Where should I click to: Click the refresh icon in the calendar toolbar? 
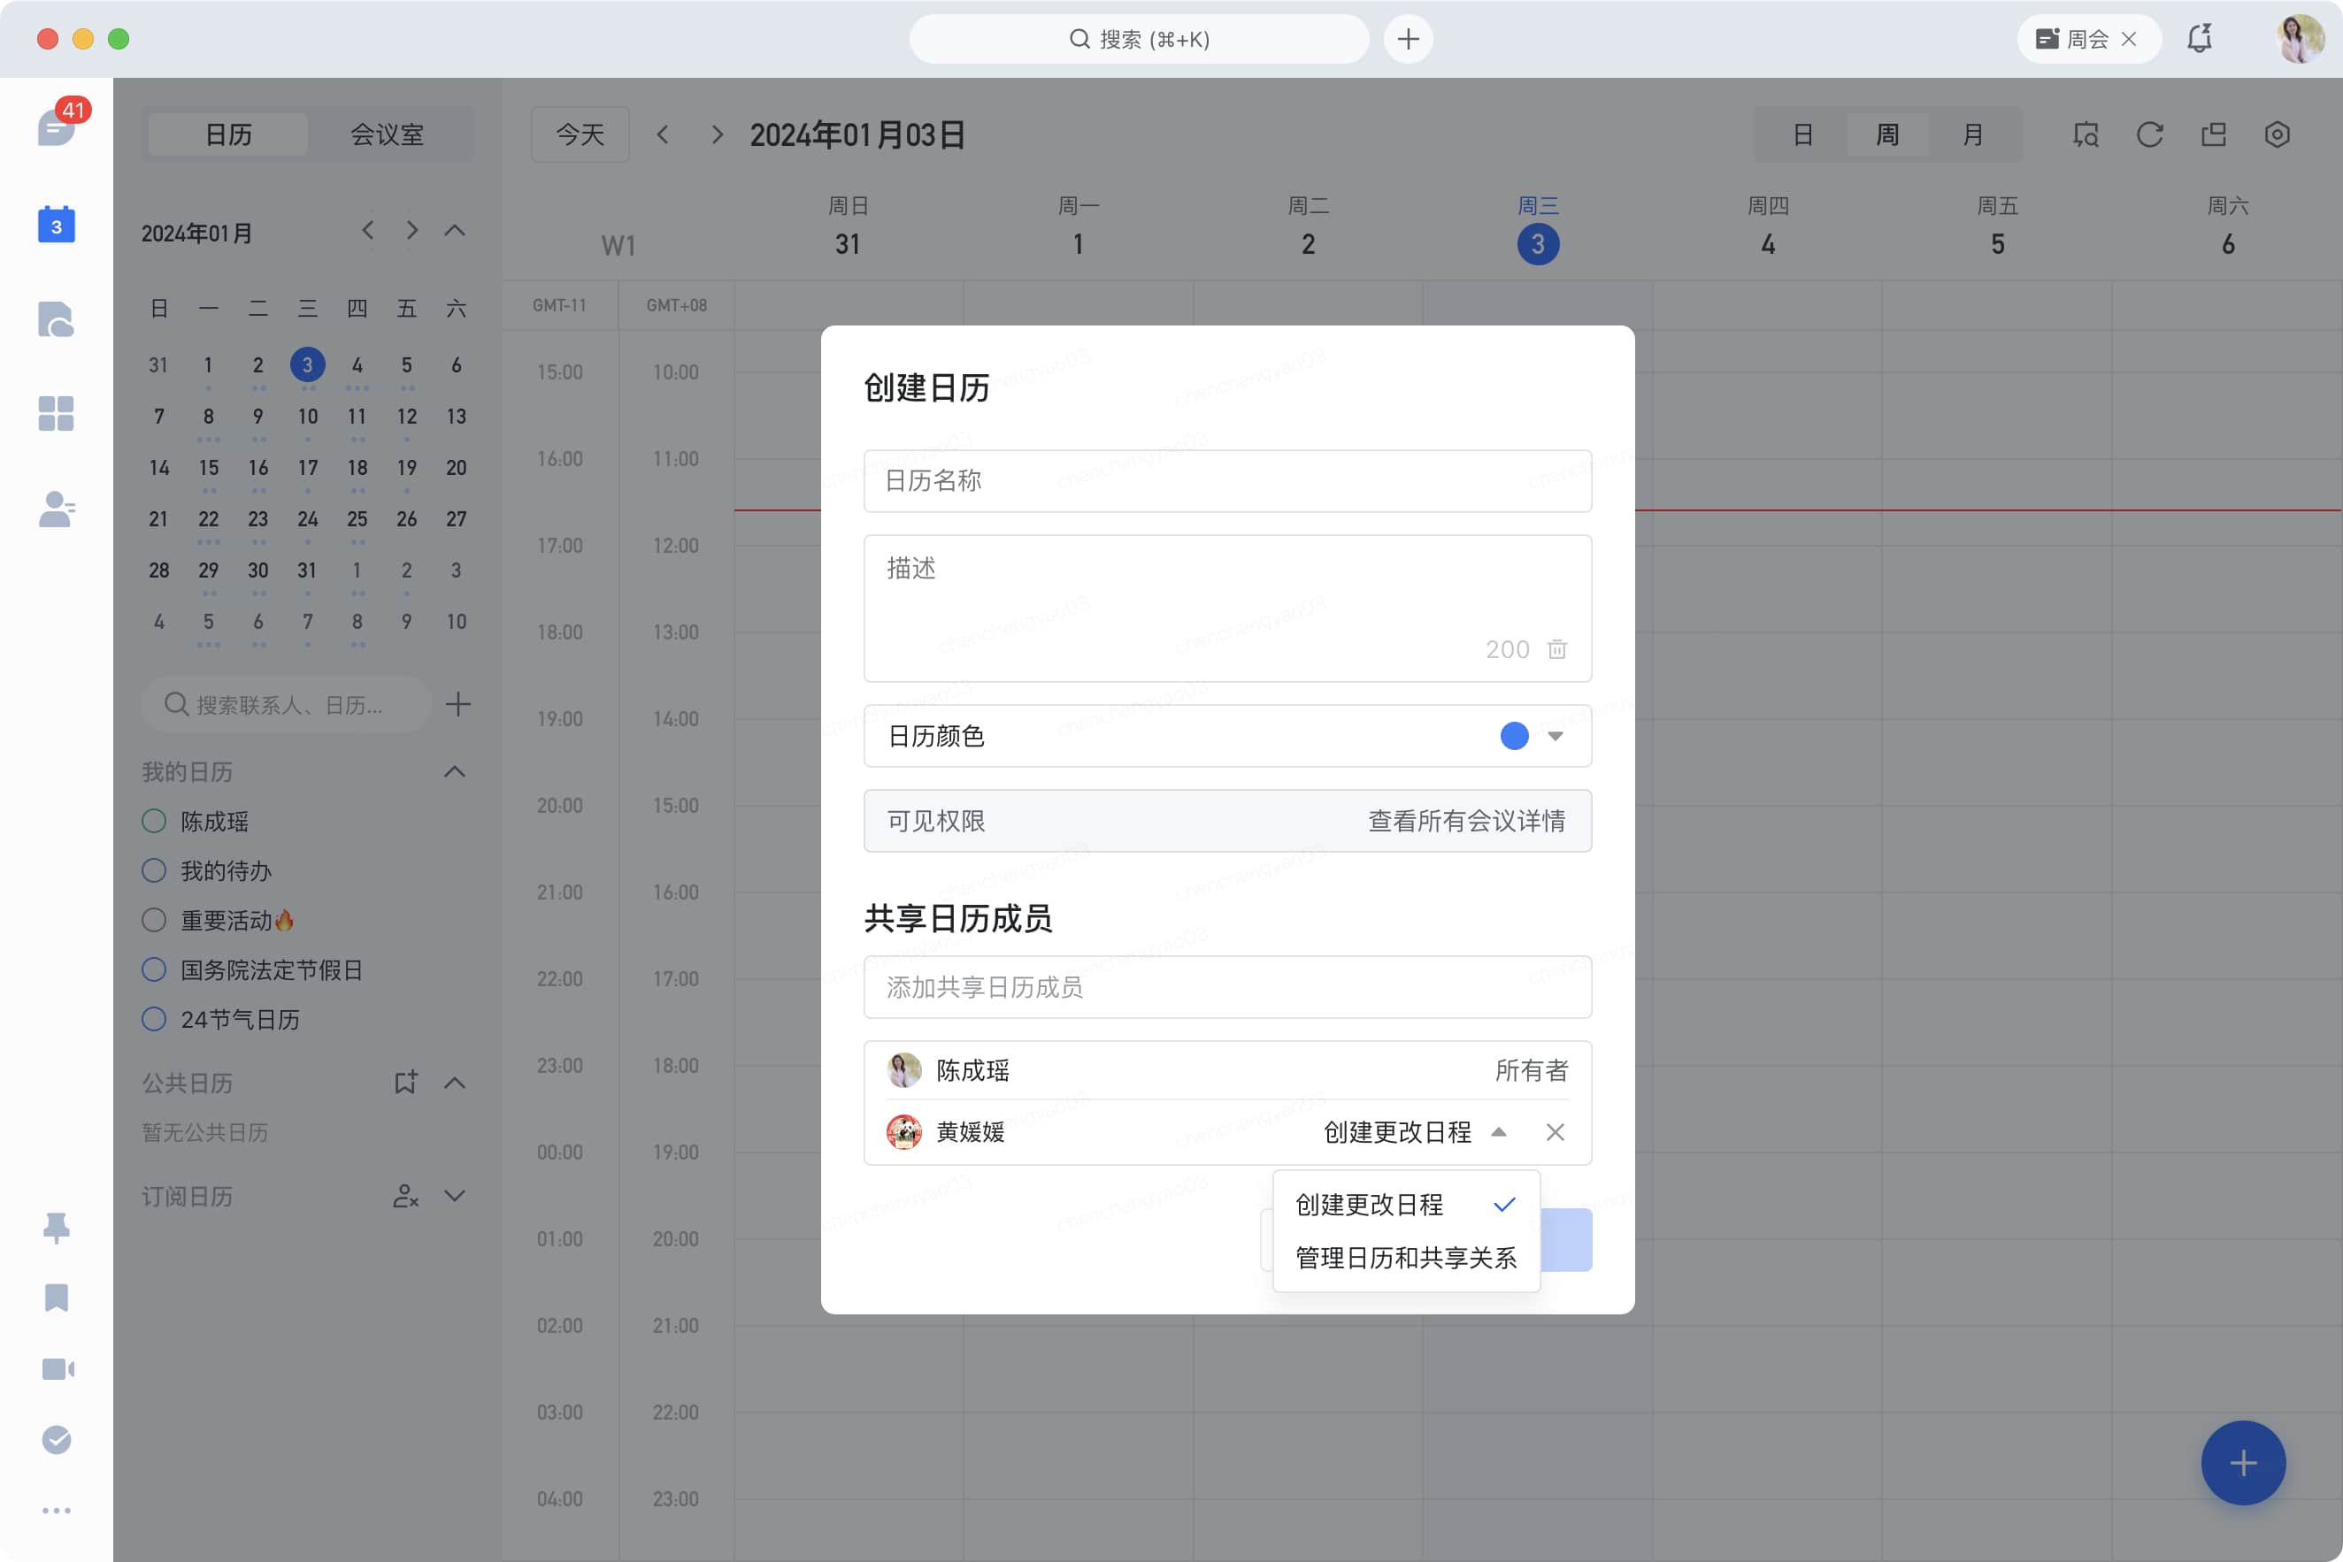click(x=2149, y=134)
